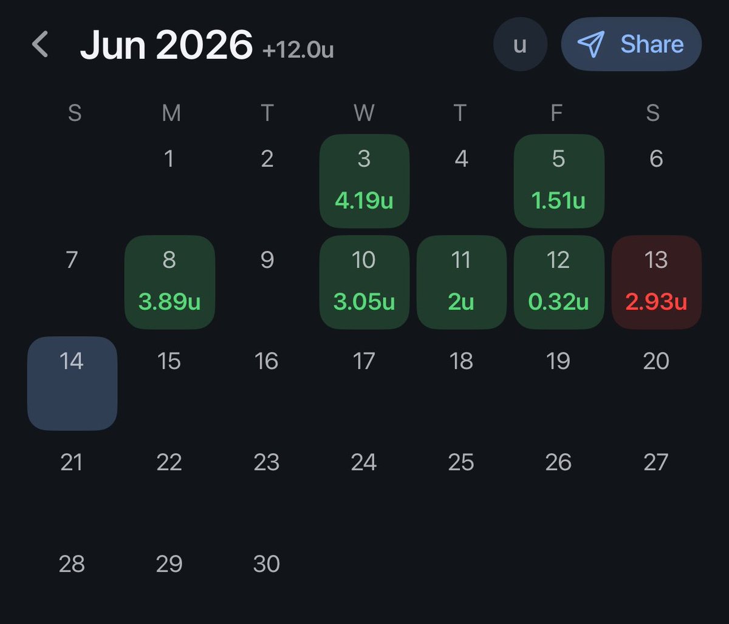Click the Jun 2026 month title
Viewport: 729px width, 624px height.
coord(166,45)
